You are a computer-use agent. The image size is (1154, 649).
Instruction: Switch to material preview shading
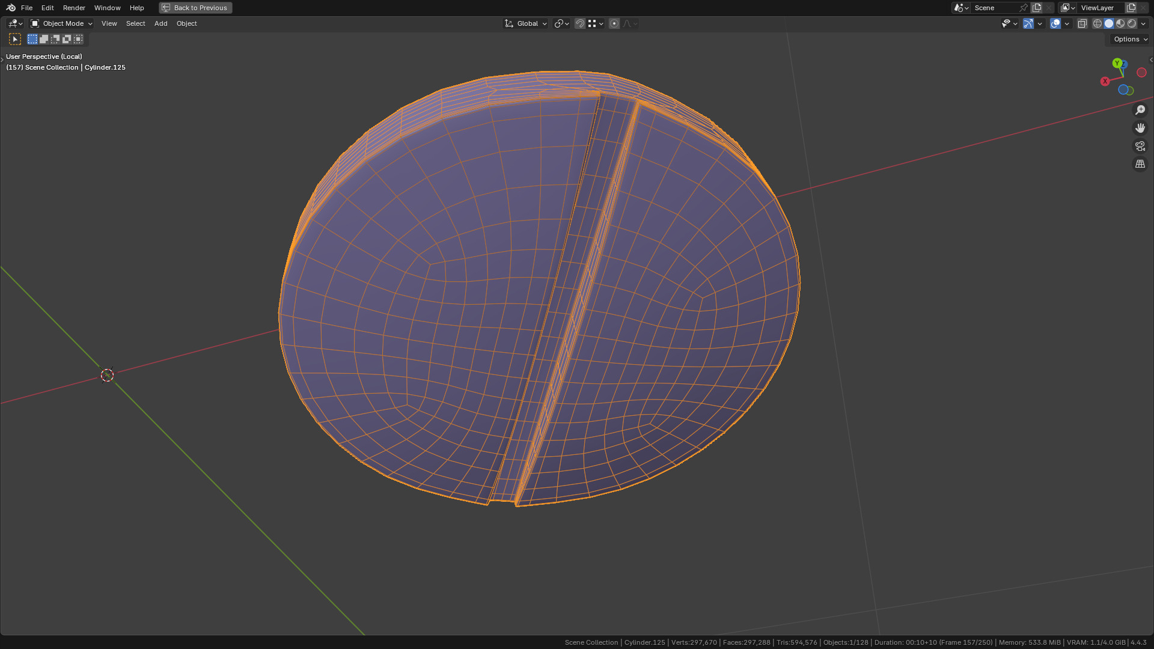(1120, 23)
